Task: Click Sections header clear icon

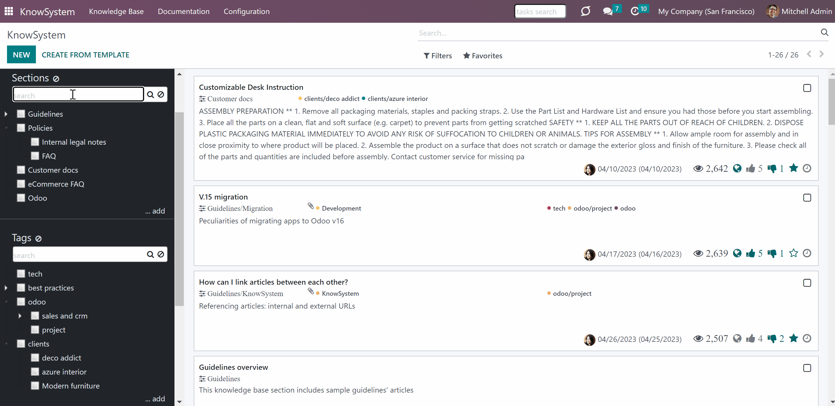Action: [56, 79]
